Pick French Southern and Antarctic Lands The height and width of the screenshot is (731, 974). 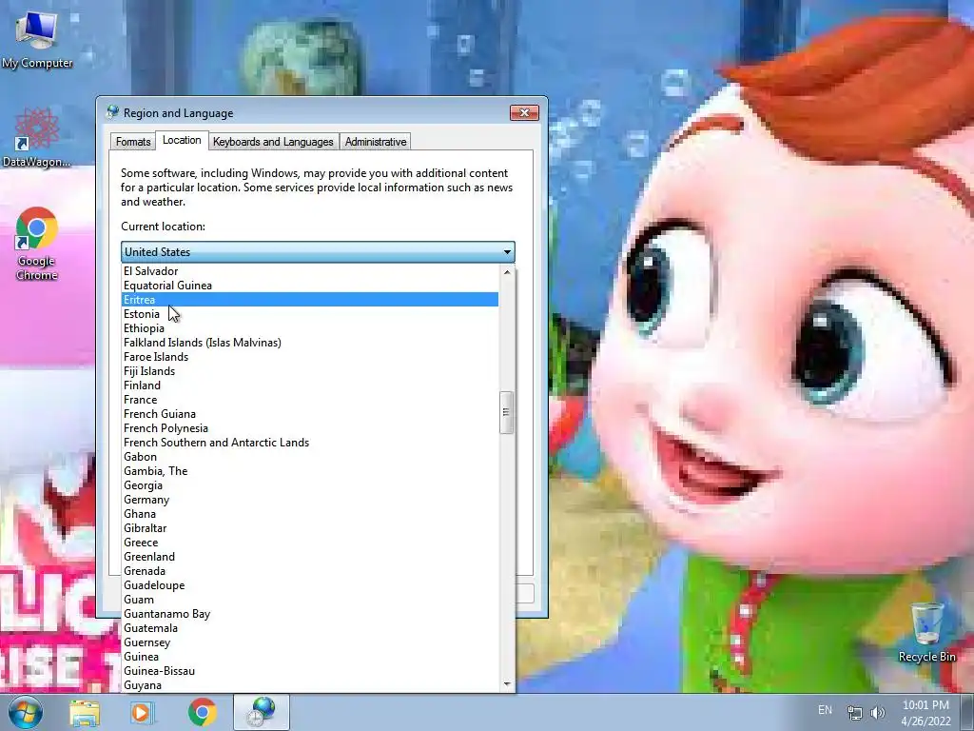click(x=310, y=443)
